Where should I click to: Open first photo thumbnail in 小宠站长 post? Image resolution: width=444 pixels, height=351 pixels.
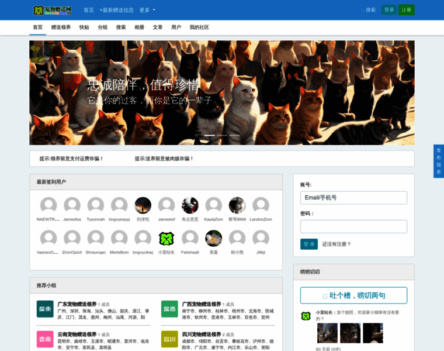pos(327,333)
